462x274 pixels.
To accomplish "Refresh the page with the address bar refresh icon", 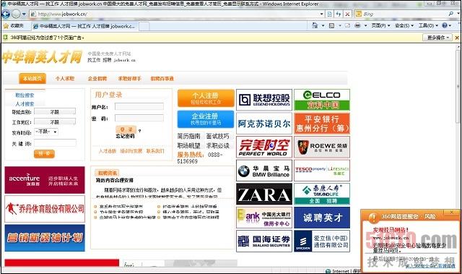I will 339,14.
